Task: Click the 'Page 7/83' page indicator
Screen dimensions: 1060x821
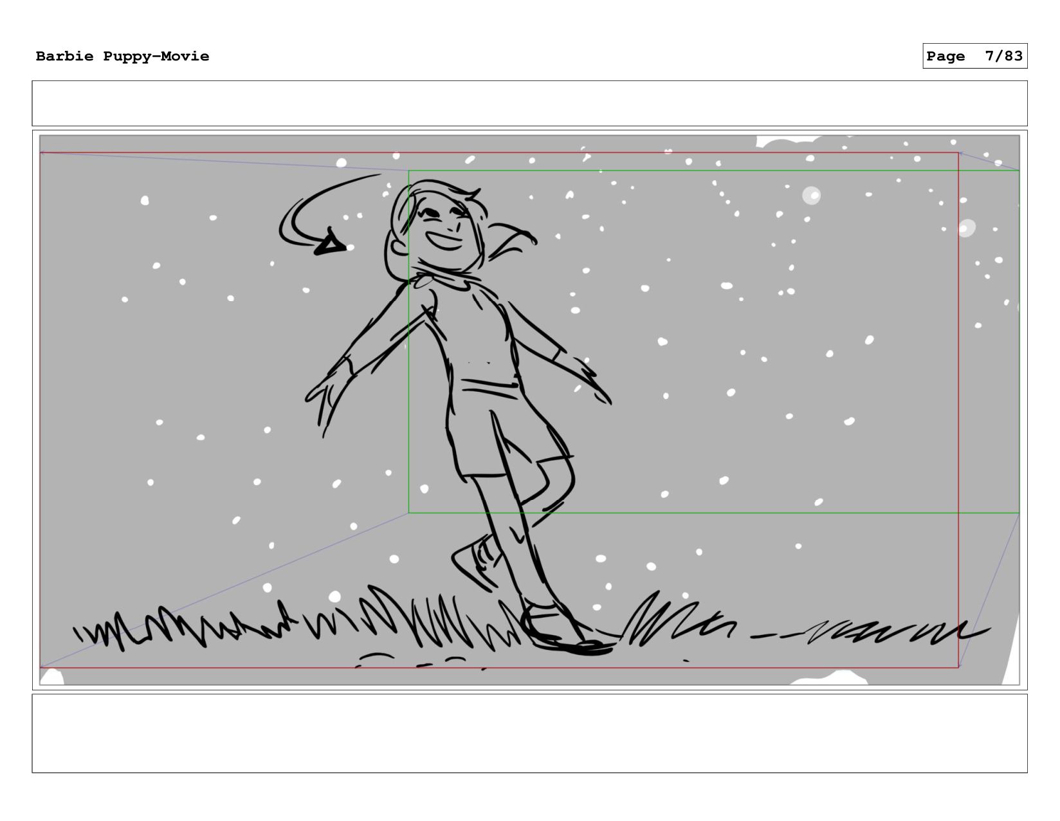Action: [974, 56]
